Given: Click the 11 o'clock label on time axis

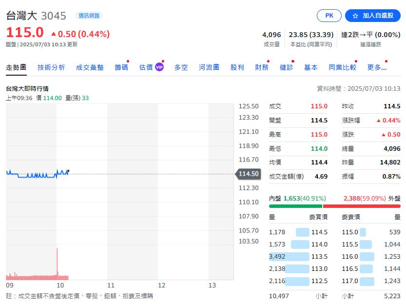Looking at the screenshot, I should pyautogui.click(x=111, y=285).
